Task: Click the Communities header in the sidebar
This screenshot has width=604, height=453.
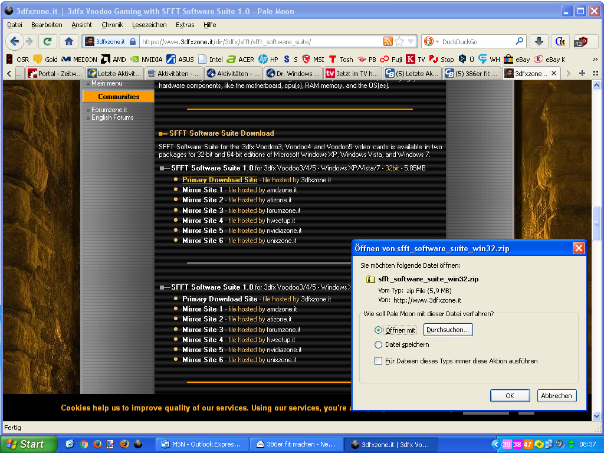Action: point(119,96)
